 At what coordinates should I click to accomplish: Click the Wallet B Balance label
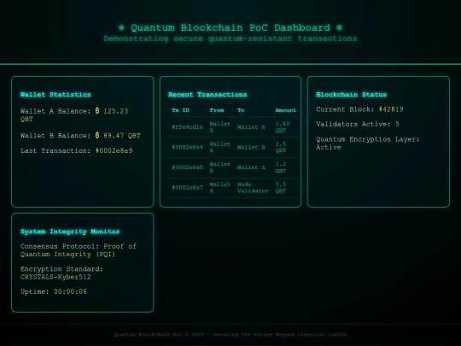(x=55, y=136)
